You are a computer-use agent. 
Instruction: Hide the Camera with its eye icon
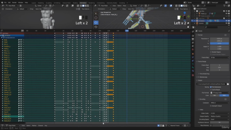pos(226,23)
